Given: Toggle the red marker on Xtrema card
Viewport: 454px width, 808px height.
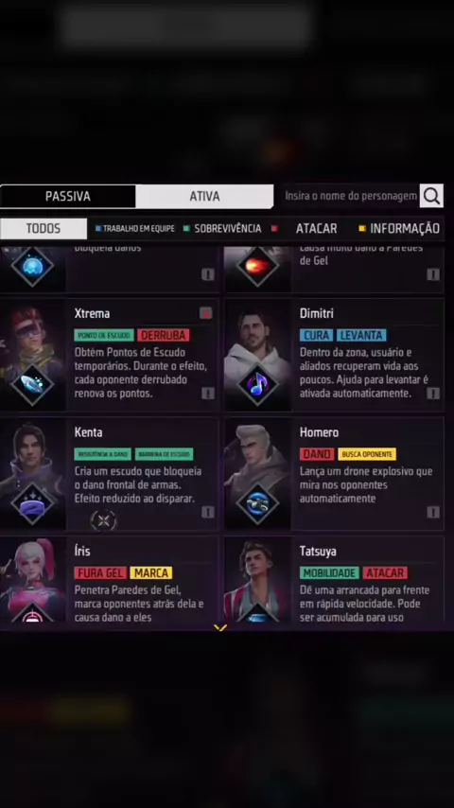Looking at the screenshot, I should [205, 313].
